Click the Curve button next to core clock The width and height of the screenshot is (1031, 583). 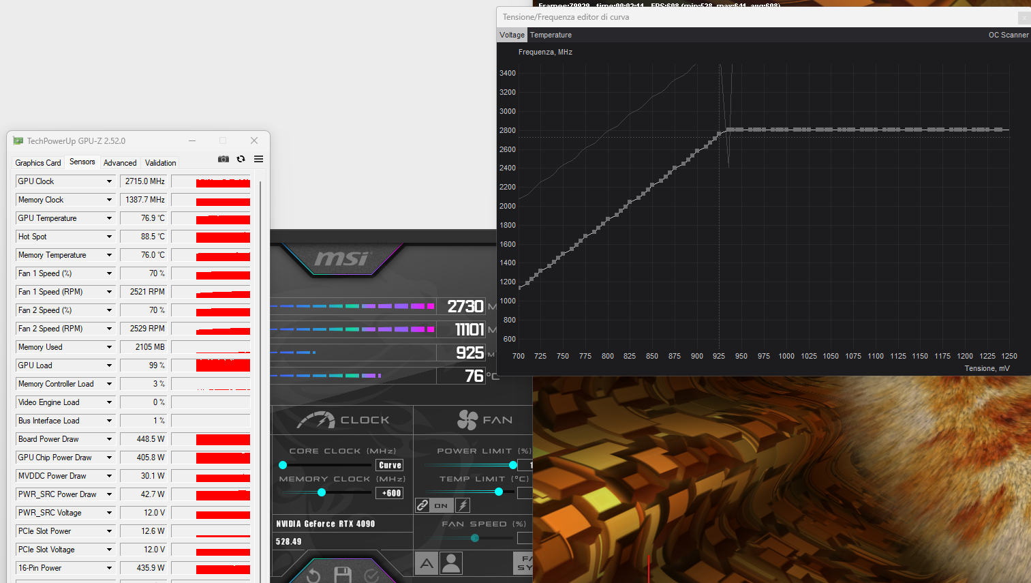click(x=390, y=465)
